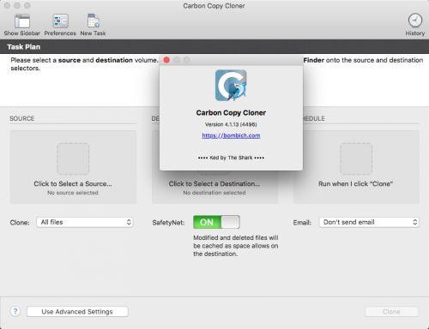
Task: Click Use Advanced Settings button
Action: click(77, 312)
